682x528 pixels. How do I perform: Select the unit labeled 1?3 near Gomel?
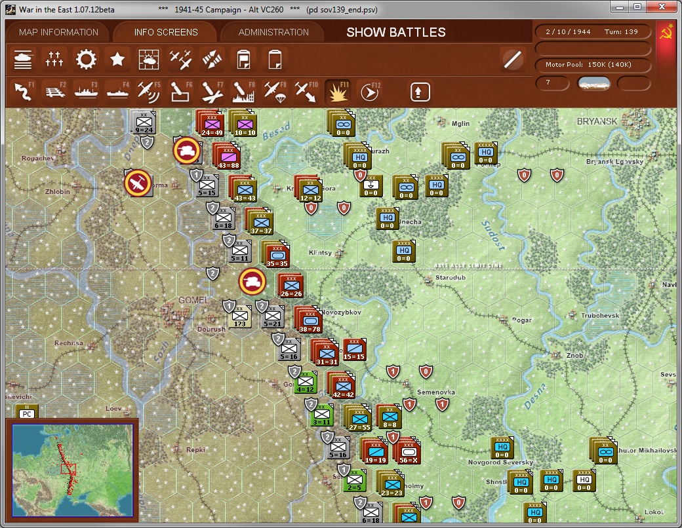239,316
